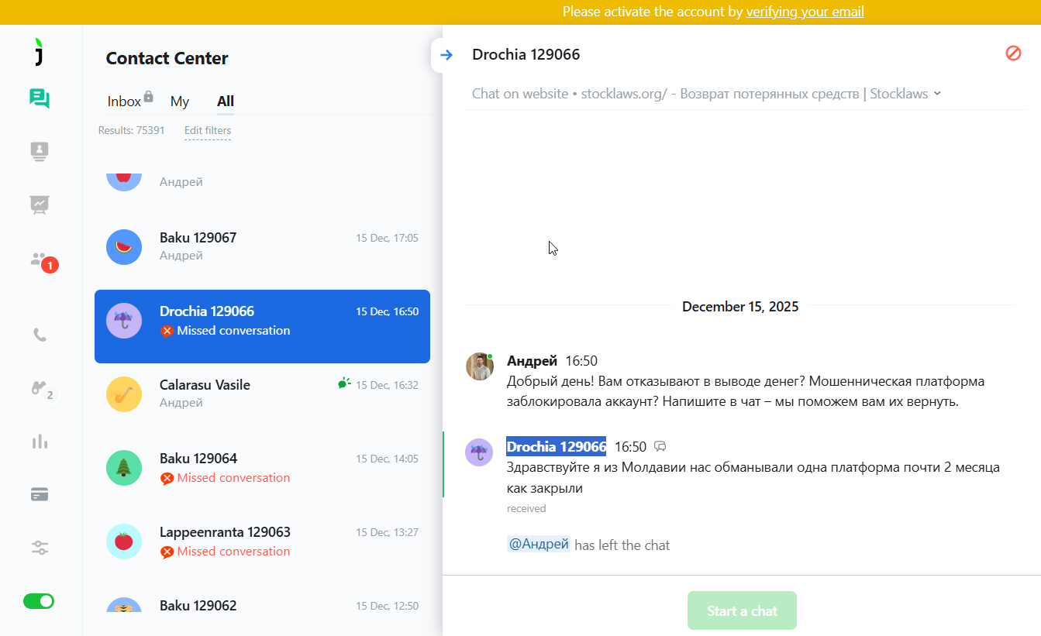
Task: Click the 'received' status under message
Action: tap(526, 509)
